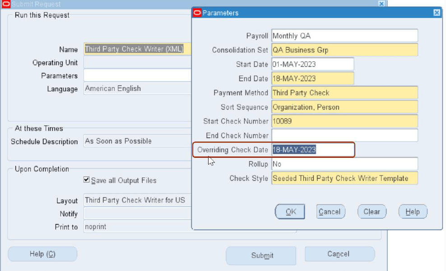
Task: Click the Rollup field showing No
Action: tap(344, 164)
